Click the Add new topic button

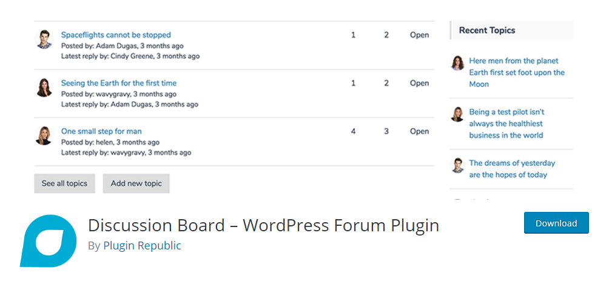coord(136,183)
